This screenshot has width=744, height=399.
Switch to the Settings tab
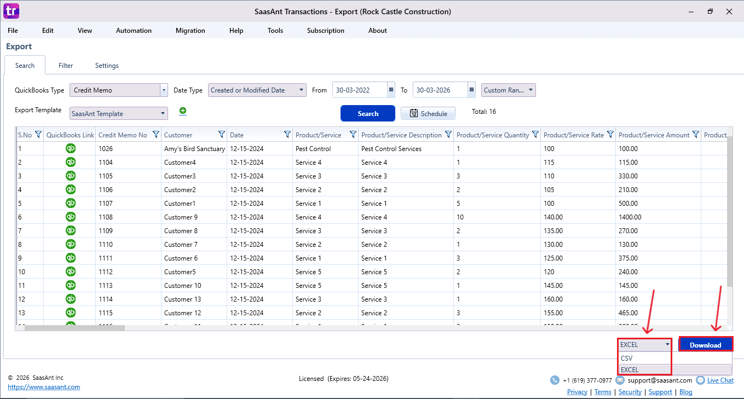tap(107, 66)
